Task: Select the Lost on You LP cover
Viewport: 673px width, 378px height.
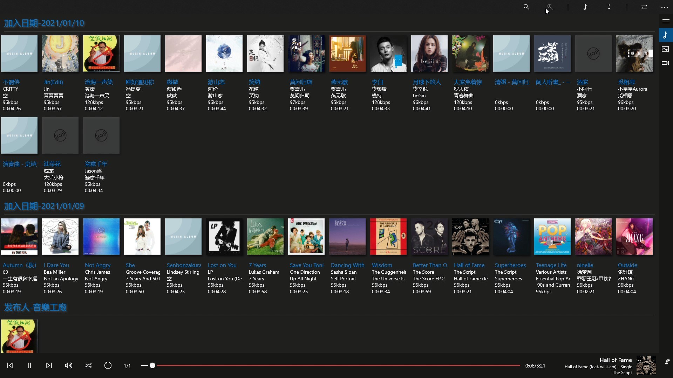Action: coord(224,237)
